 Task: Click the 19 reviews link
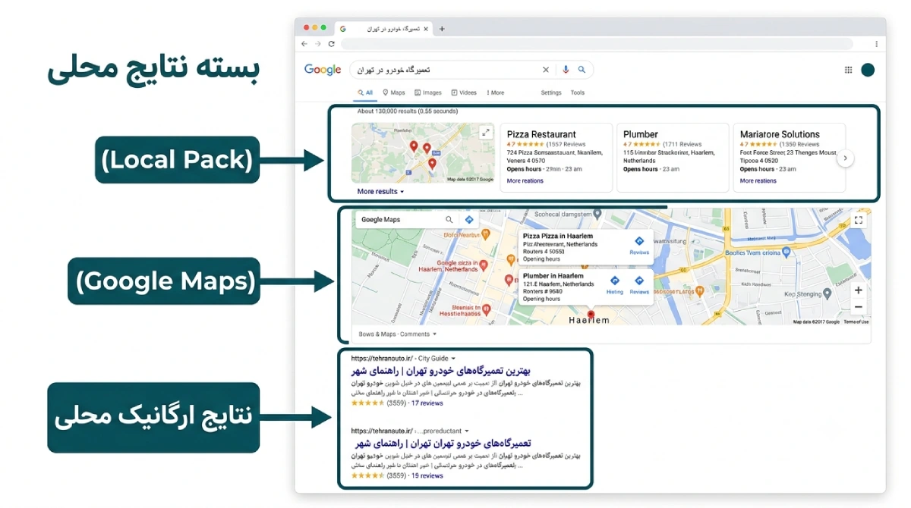click(x=427, y=476)
